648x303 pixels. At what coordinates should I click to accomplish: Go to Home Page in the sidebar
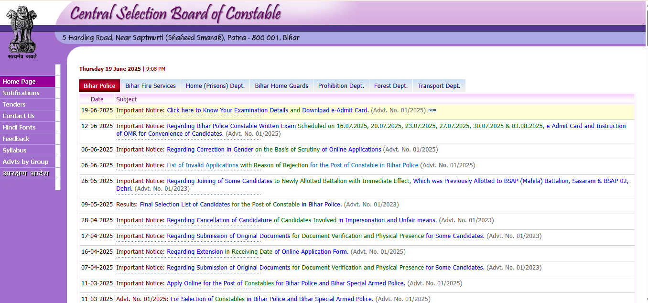tap(28, 82)
